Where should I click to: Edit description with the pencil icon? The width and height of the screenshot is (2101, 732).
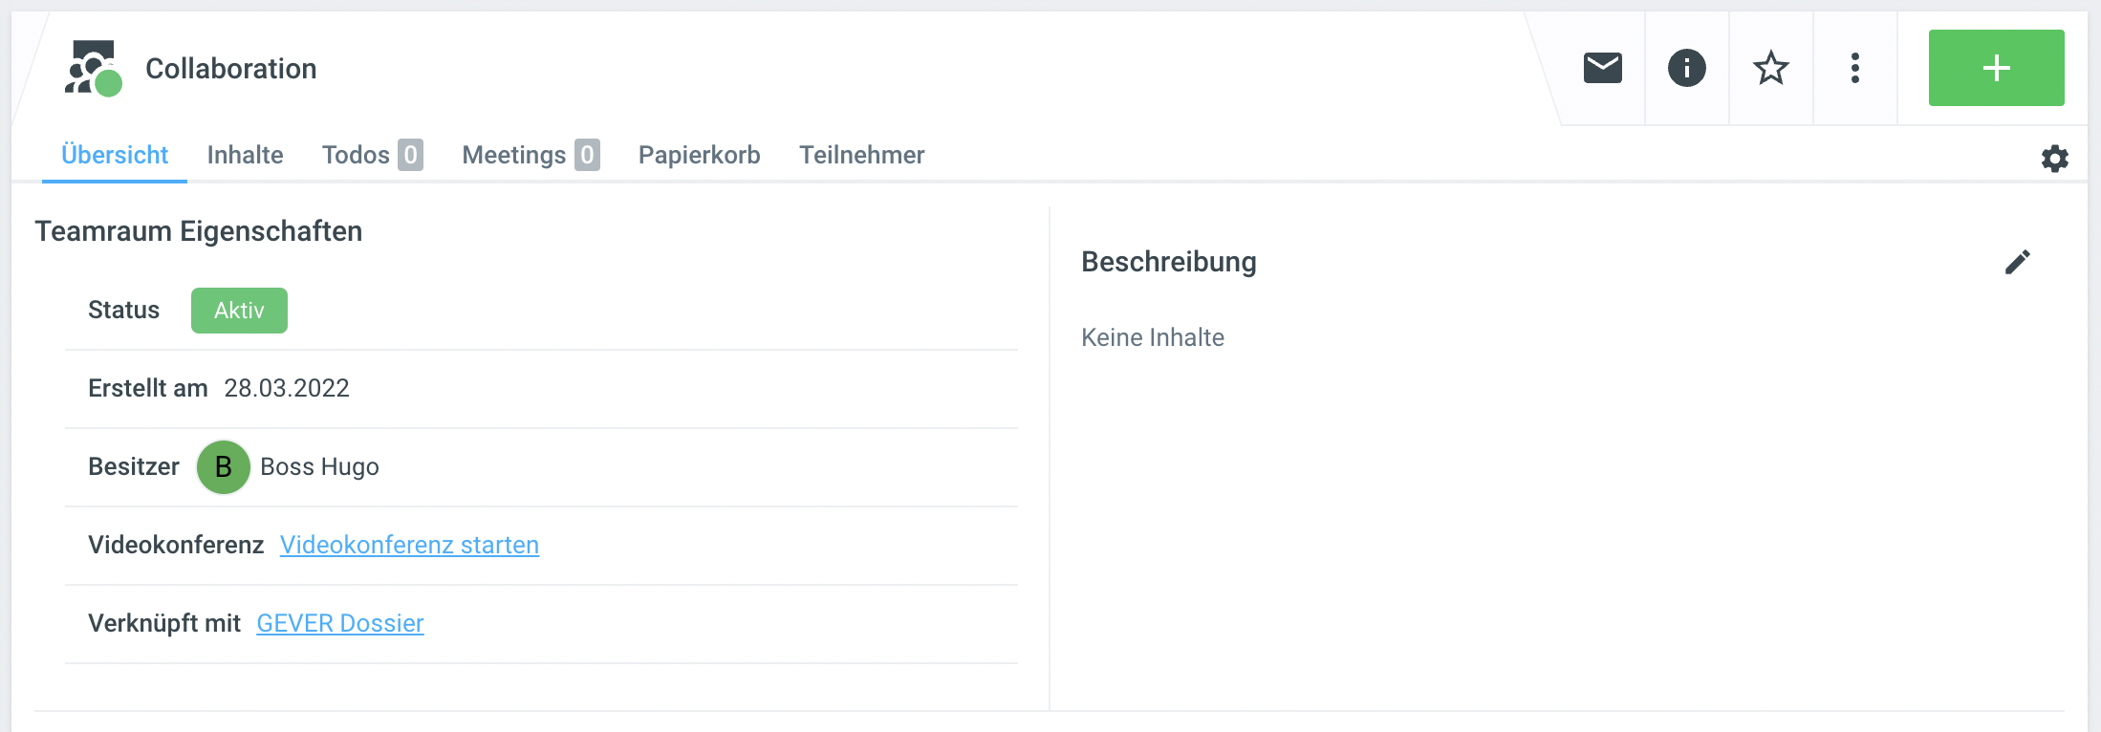[x=2017, y=262]
